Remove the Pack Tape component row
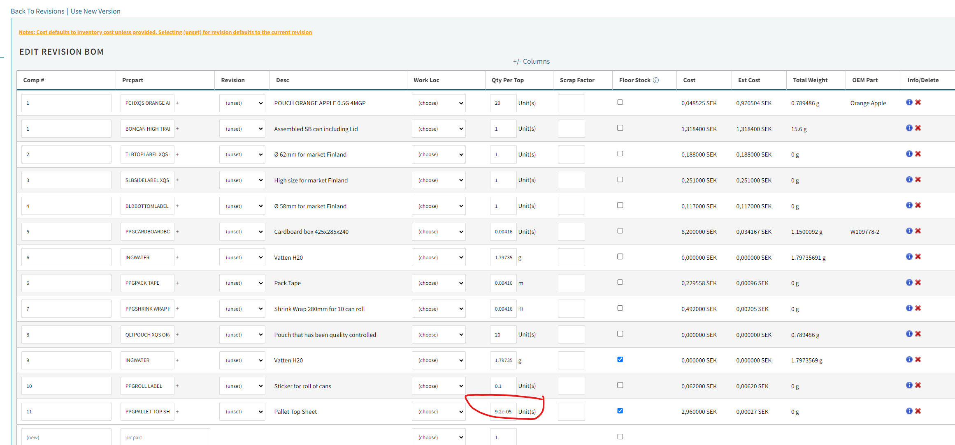Image resolution: width=955 pixels, height=445 pixels. pos(918,282)
